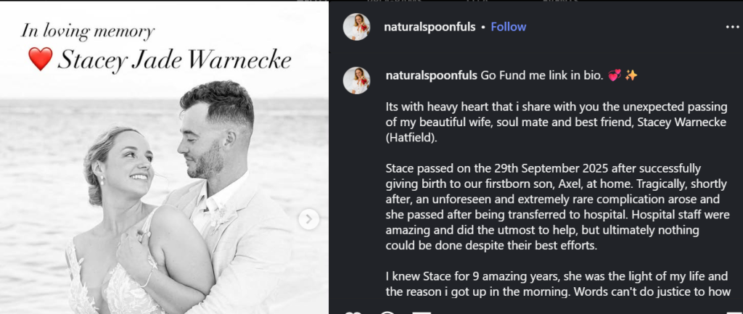Click the "Stacey Jade Warnecke" name on image
The image size is (743, 314).
174,60
